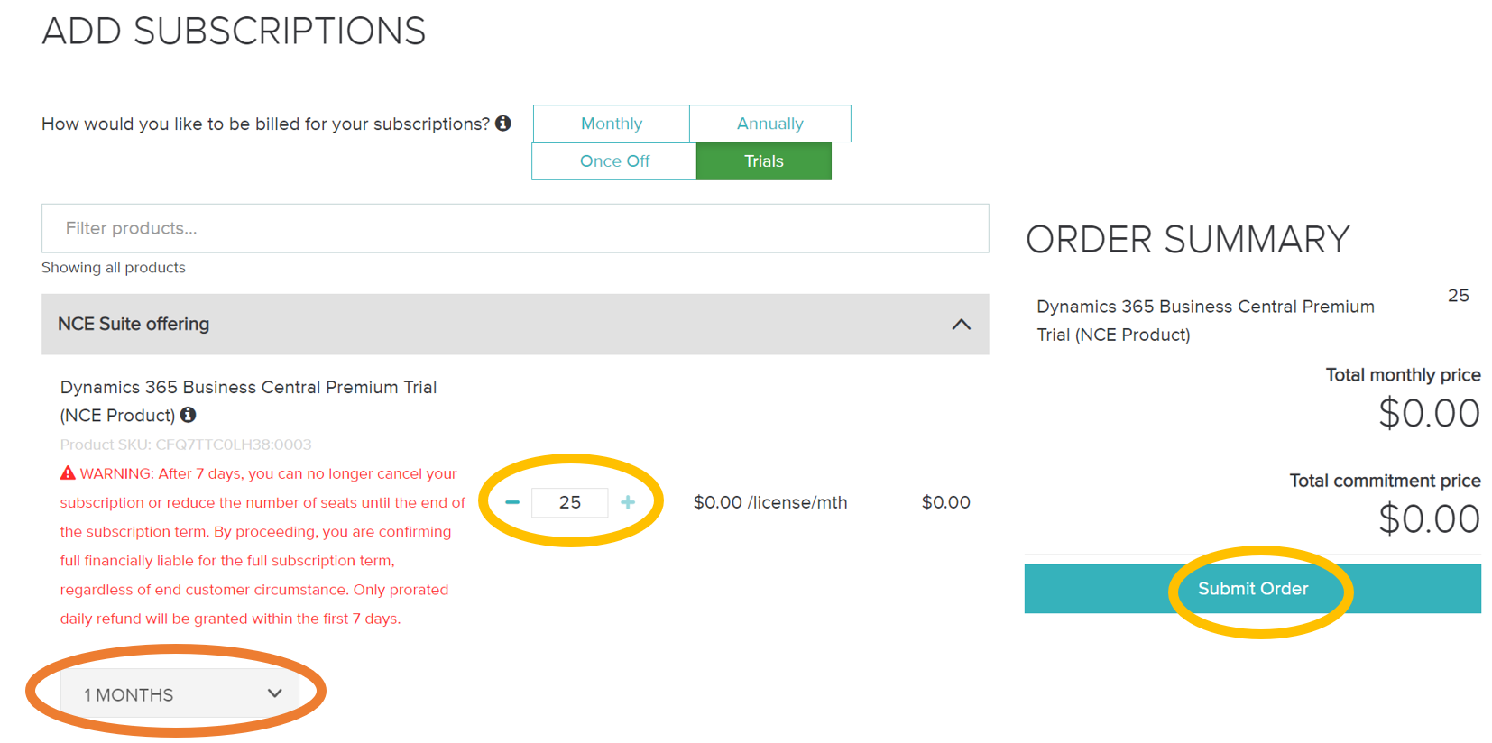Click the product entry in Order Summary

1205,320
